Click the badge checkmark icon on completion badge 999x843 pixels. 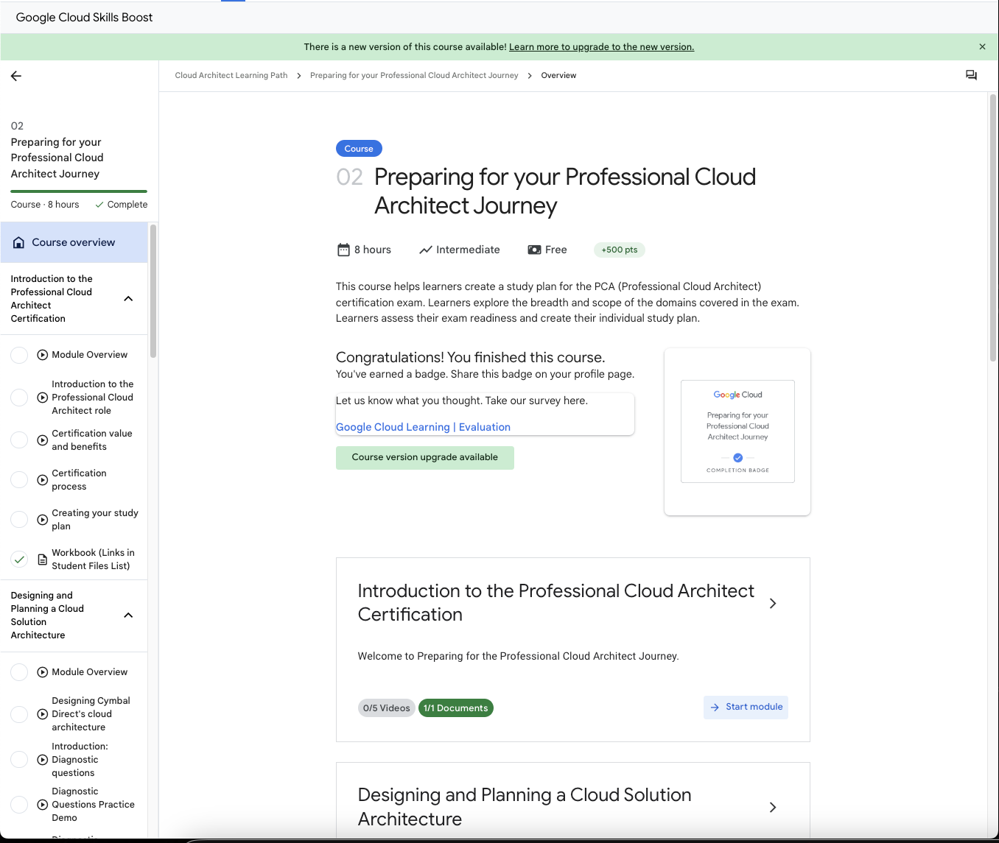(x=738, y=458)
